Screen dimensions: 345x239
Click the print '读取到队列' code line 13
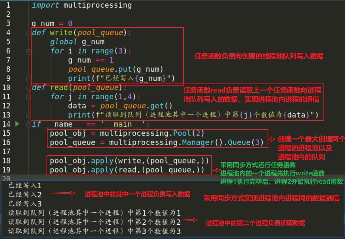point(193,115)
